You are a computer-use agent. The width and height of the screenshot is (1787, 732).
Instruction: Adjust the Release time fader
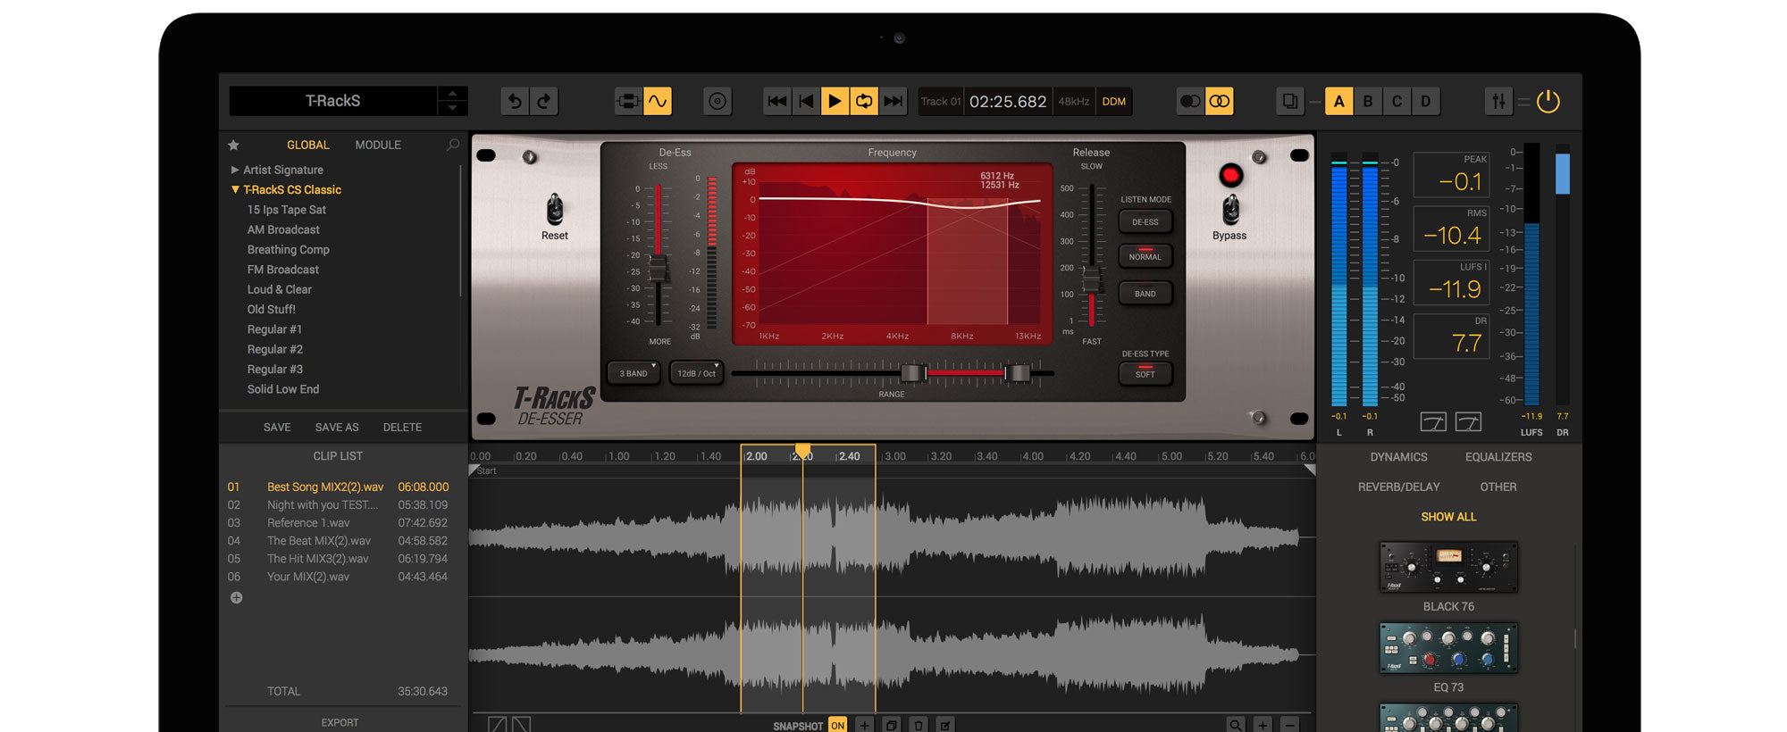tap(1091, 279)
